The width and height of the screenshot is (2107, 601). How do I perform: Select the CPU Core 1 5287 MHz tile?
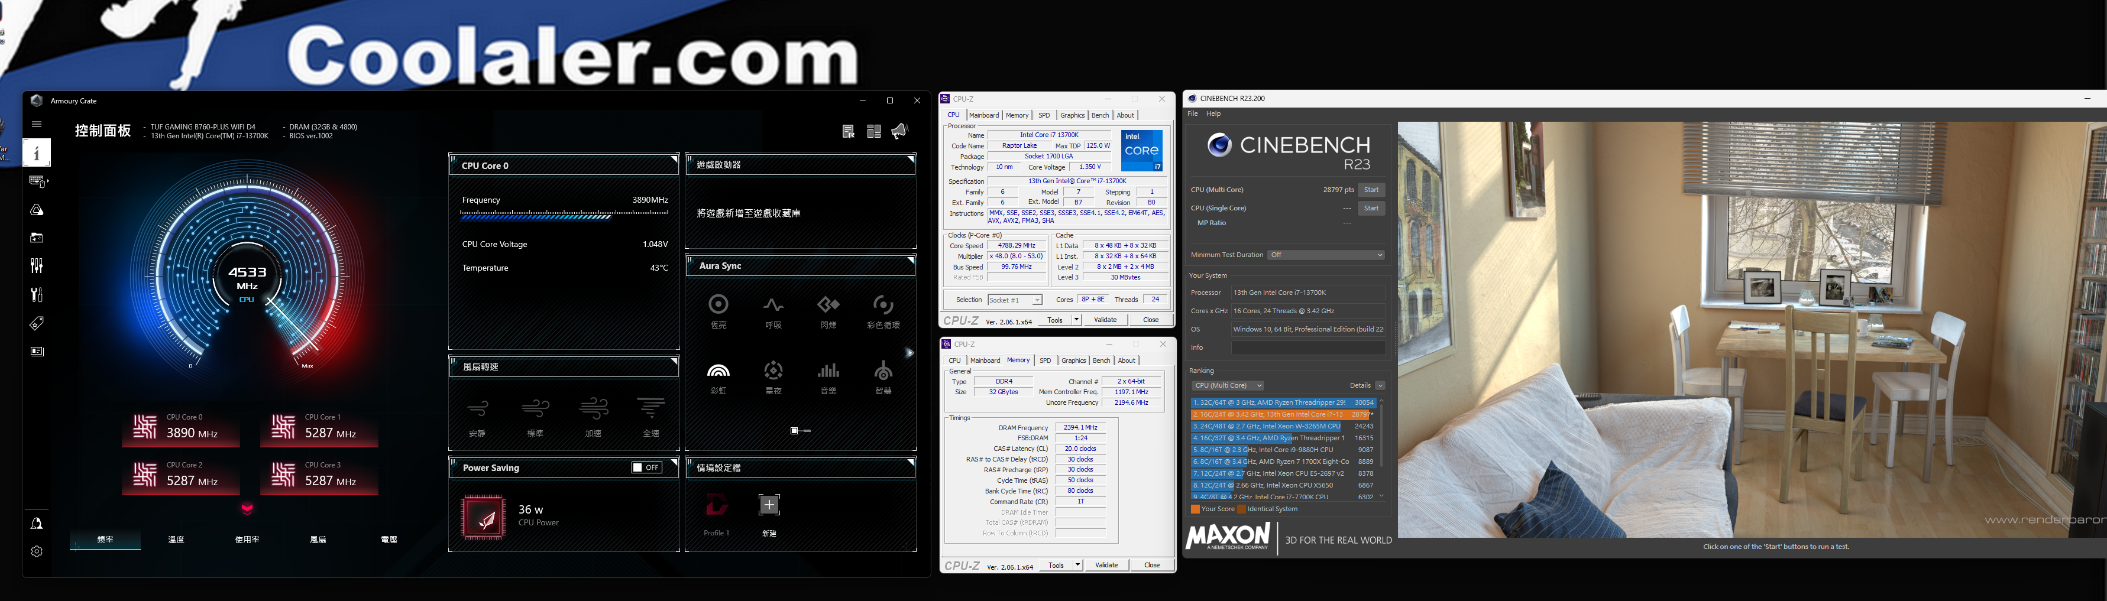click(319, 428)
